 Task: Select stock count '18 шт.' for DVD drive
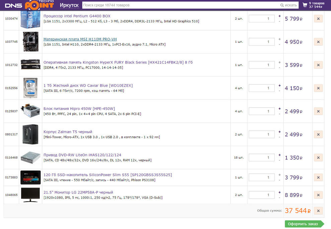pos(239,157)
